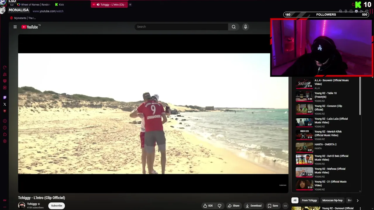Open Young RZ - 21 thumbnail

(304, 185)
